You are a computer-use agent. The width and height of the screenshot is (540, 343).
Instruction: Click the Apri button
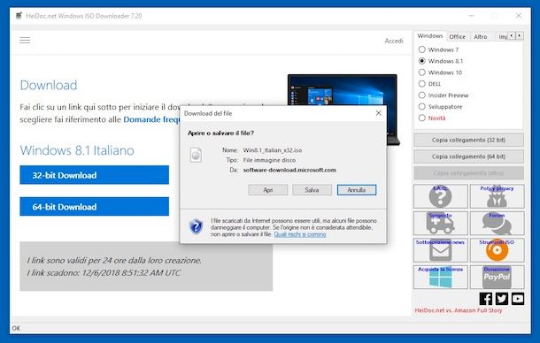tap(268, 190)
